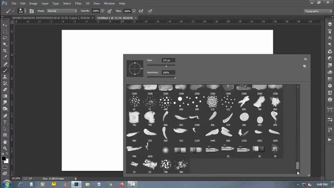
Task: Expand the status bar info arrow
Action: click(76, 179)
